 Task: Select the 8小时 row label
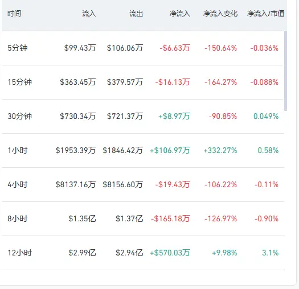[18, 218]
